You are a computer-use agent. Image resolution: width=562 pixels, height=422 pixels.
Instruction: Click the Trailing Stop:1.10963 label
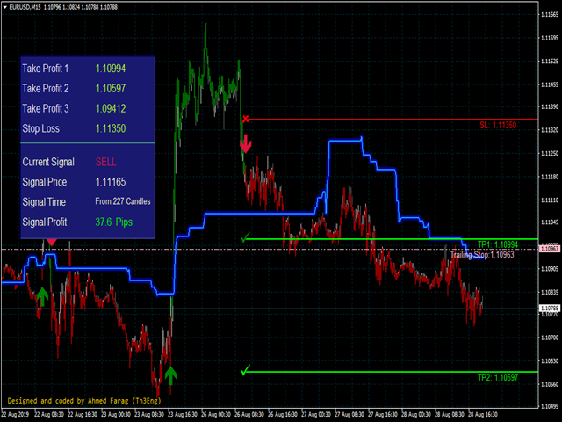[482, 255]
